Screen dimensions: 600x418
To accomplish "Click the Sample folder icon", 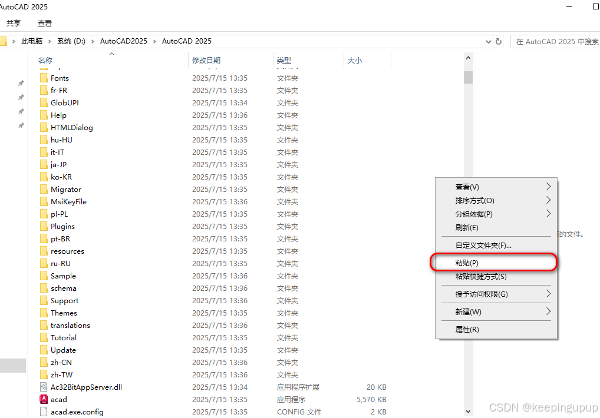I will pyautogui.click(x=44, y=276).
